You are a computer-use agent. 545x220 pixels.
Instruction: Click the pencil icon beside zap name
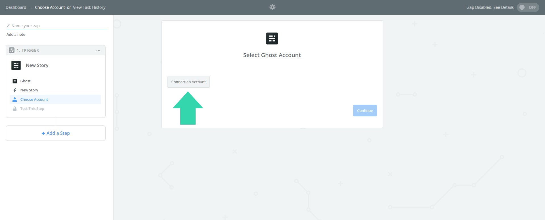click(x=8, y=26)
